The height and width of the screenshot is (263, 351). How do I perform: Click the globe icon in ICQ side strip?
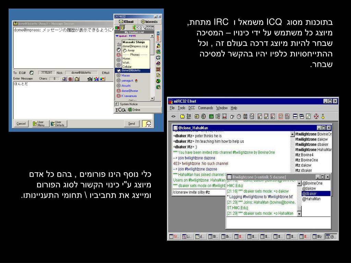[x=158, y=81]
